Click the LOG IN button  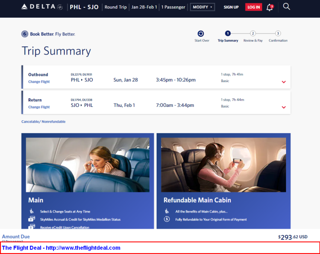(x=254, y=7)
